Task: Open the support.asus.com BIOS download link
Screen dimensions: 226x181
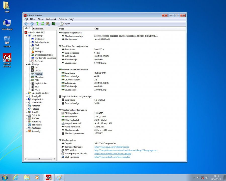Action: coord(126,150)
